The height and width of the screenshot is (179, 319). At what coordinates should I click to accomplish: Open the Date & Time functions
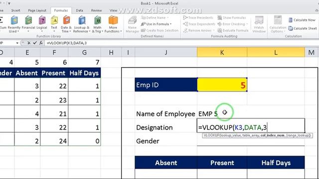pyautogui.click(x=66, y=24)
